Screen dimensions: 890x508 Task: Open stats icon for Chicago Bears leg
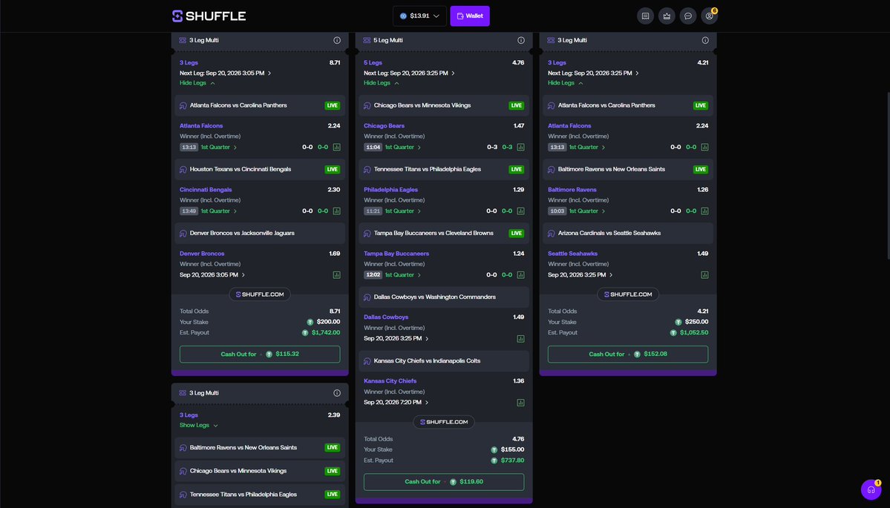point(520,148)
